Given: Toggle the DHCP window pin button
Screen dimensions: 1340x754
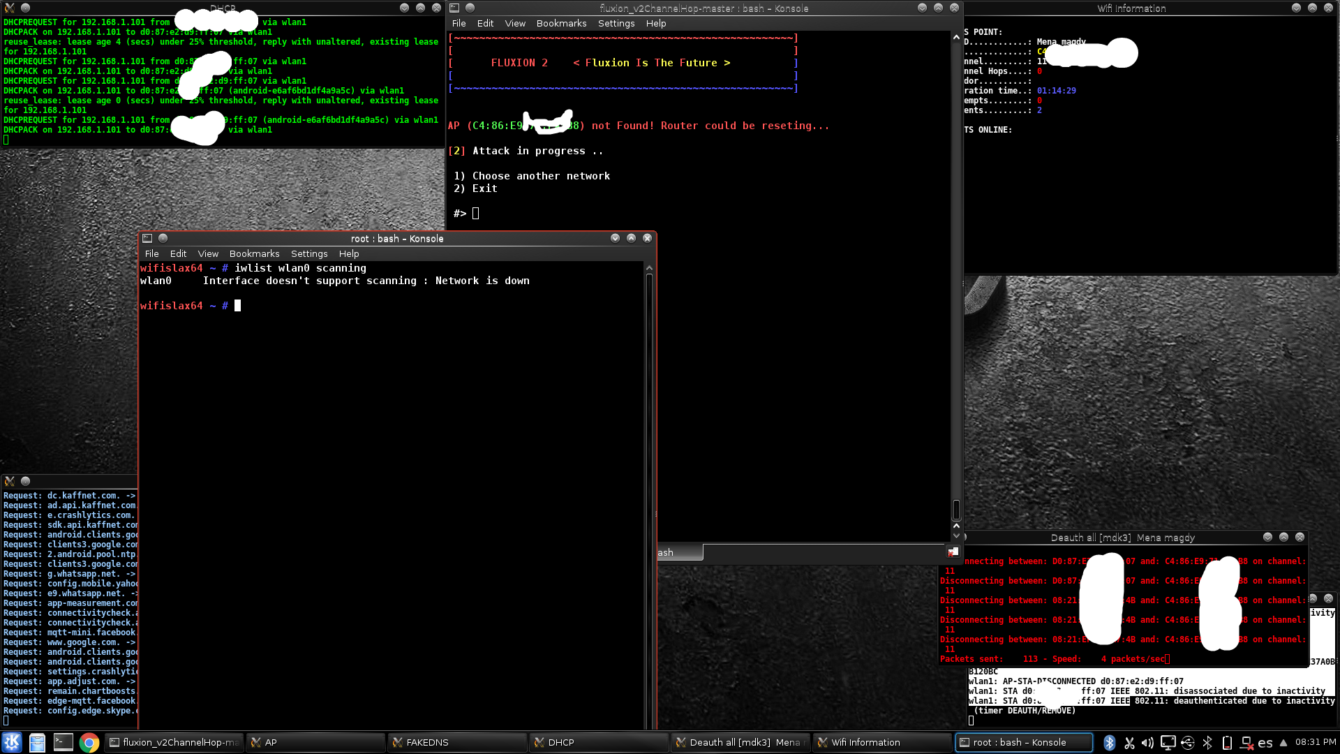Looking at the screenshot, I should pyautogui.click(x=25, y=8).
